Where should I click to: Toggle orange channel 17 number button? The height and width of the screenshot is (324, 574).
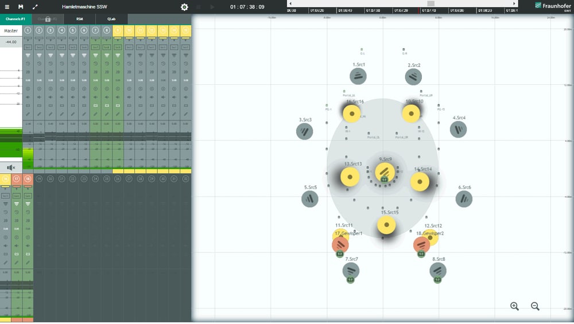(x=16, y=179)
